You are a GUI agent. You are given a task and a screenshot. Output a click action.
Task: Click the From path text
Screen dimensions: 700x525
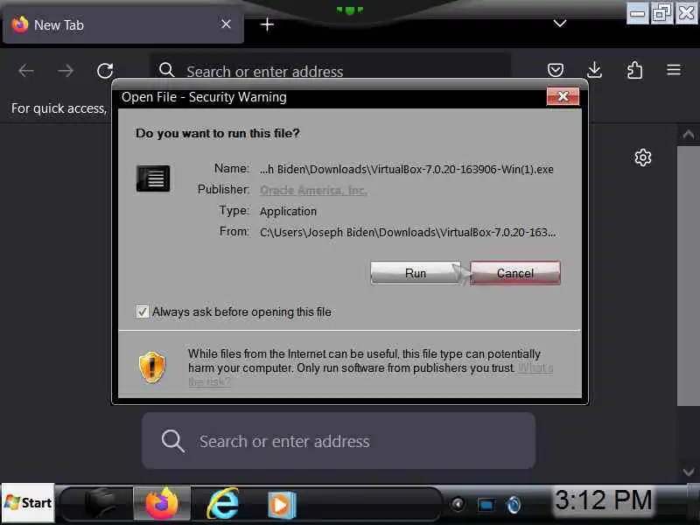coord(408,232)
